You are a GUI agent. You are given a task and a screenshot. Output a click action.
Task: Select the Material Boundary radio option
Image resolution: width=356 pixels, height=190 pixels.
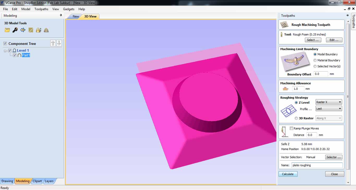pyautogui.click(x=315, y=60)
